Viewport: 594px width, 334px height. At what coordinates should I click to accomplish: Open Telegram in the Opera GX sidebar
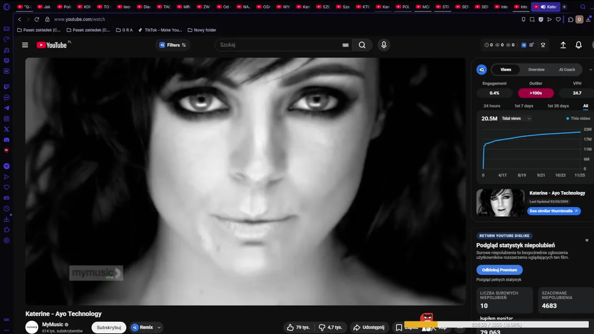tap(6, 108)
